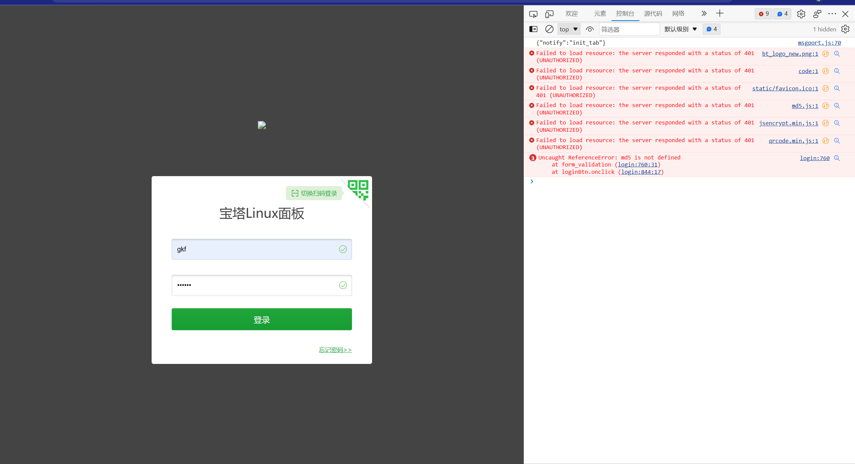Click search icon on jsencrypt.min.js row

(837, 123)
